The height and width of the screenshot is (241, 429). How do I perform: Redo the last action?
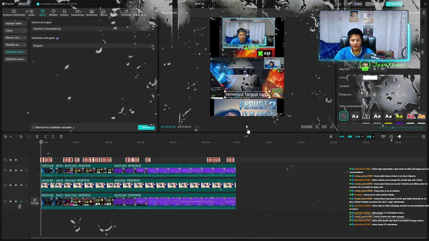pos(29,137)
